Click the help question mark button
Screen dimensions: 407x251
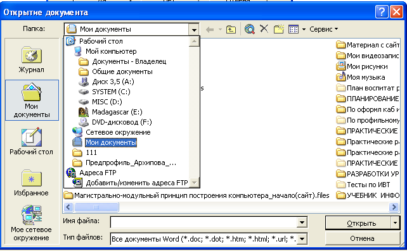click(x=382, y=12)
